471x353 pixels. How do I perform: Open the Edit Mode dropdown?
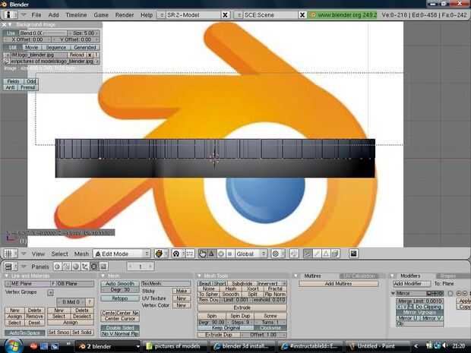coord(122,254)
